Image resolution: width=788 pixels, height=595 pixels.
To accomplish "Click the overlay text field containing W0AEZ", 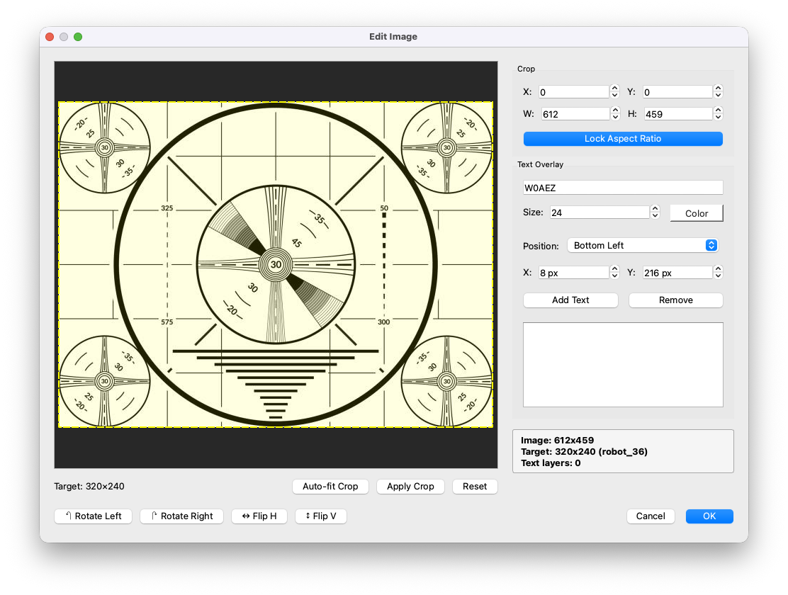I will [623, 188].
